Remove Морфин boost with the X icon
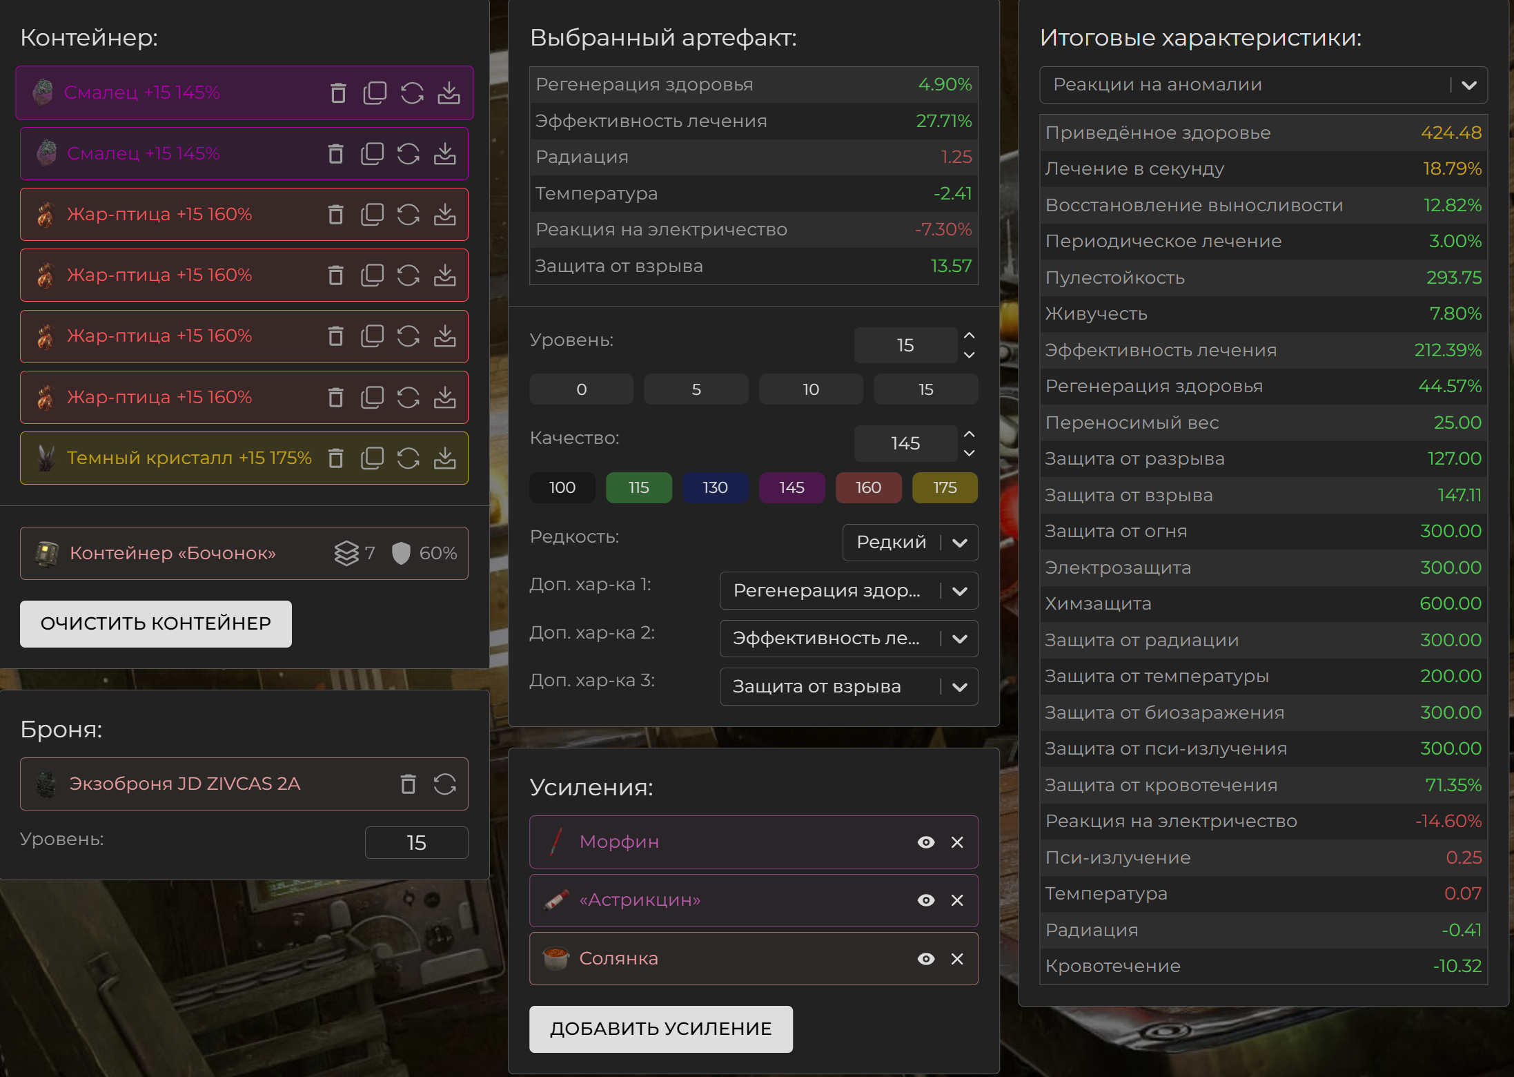This screenshot has width=1514, height=1077. click(x=957, y=842)
